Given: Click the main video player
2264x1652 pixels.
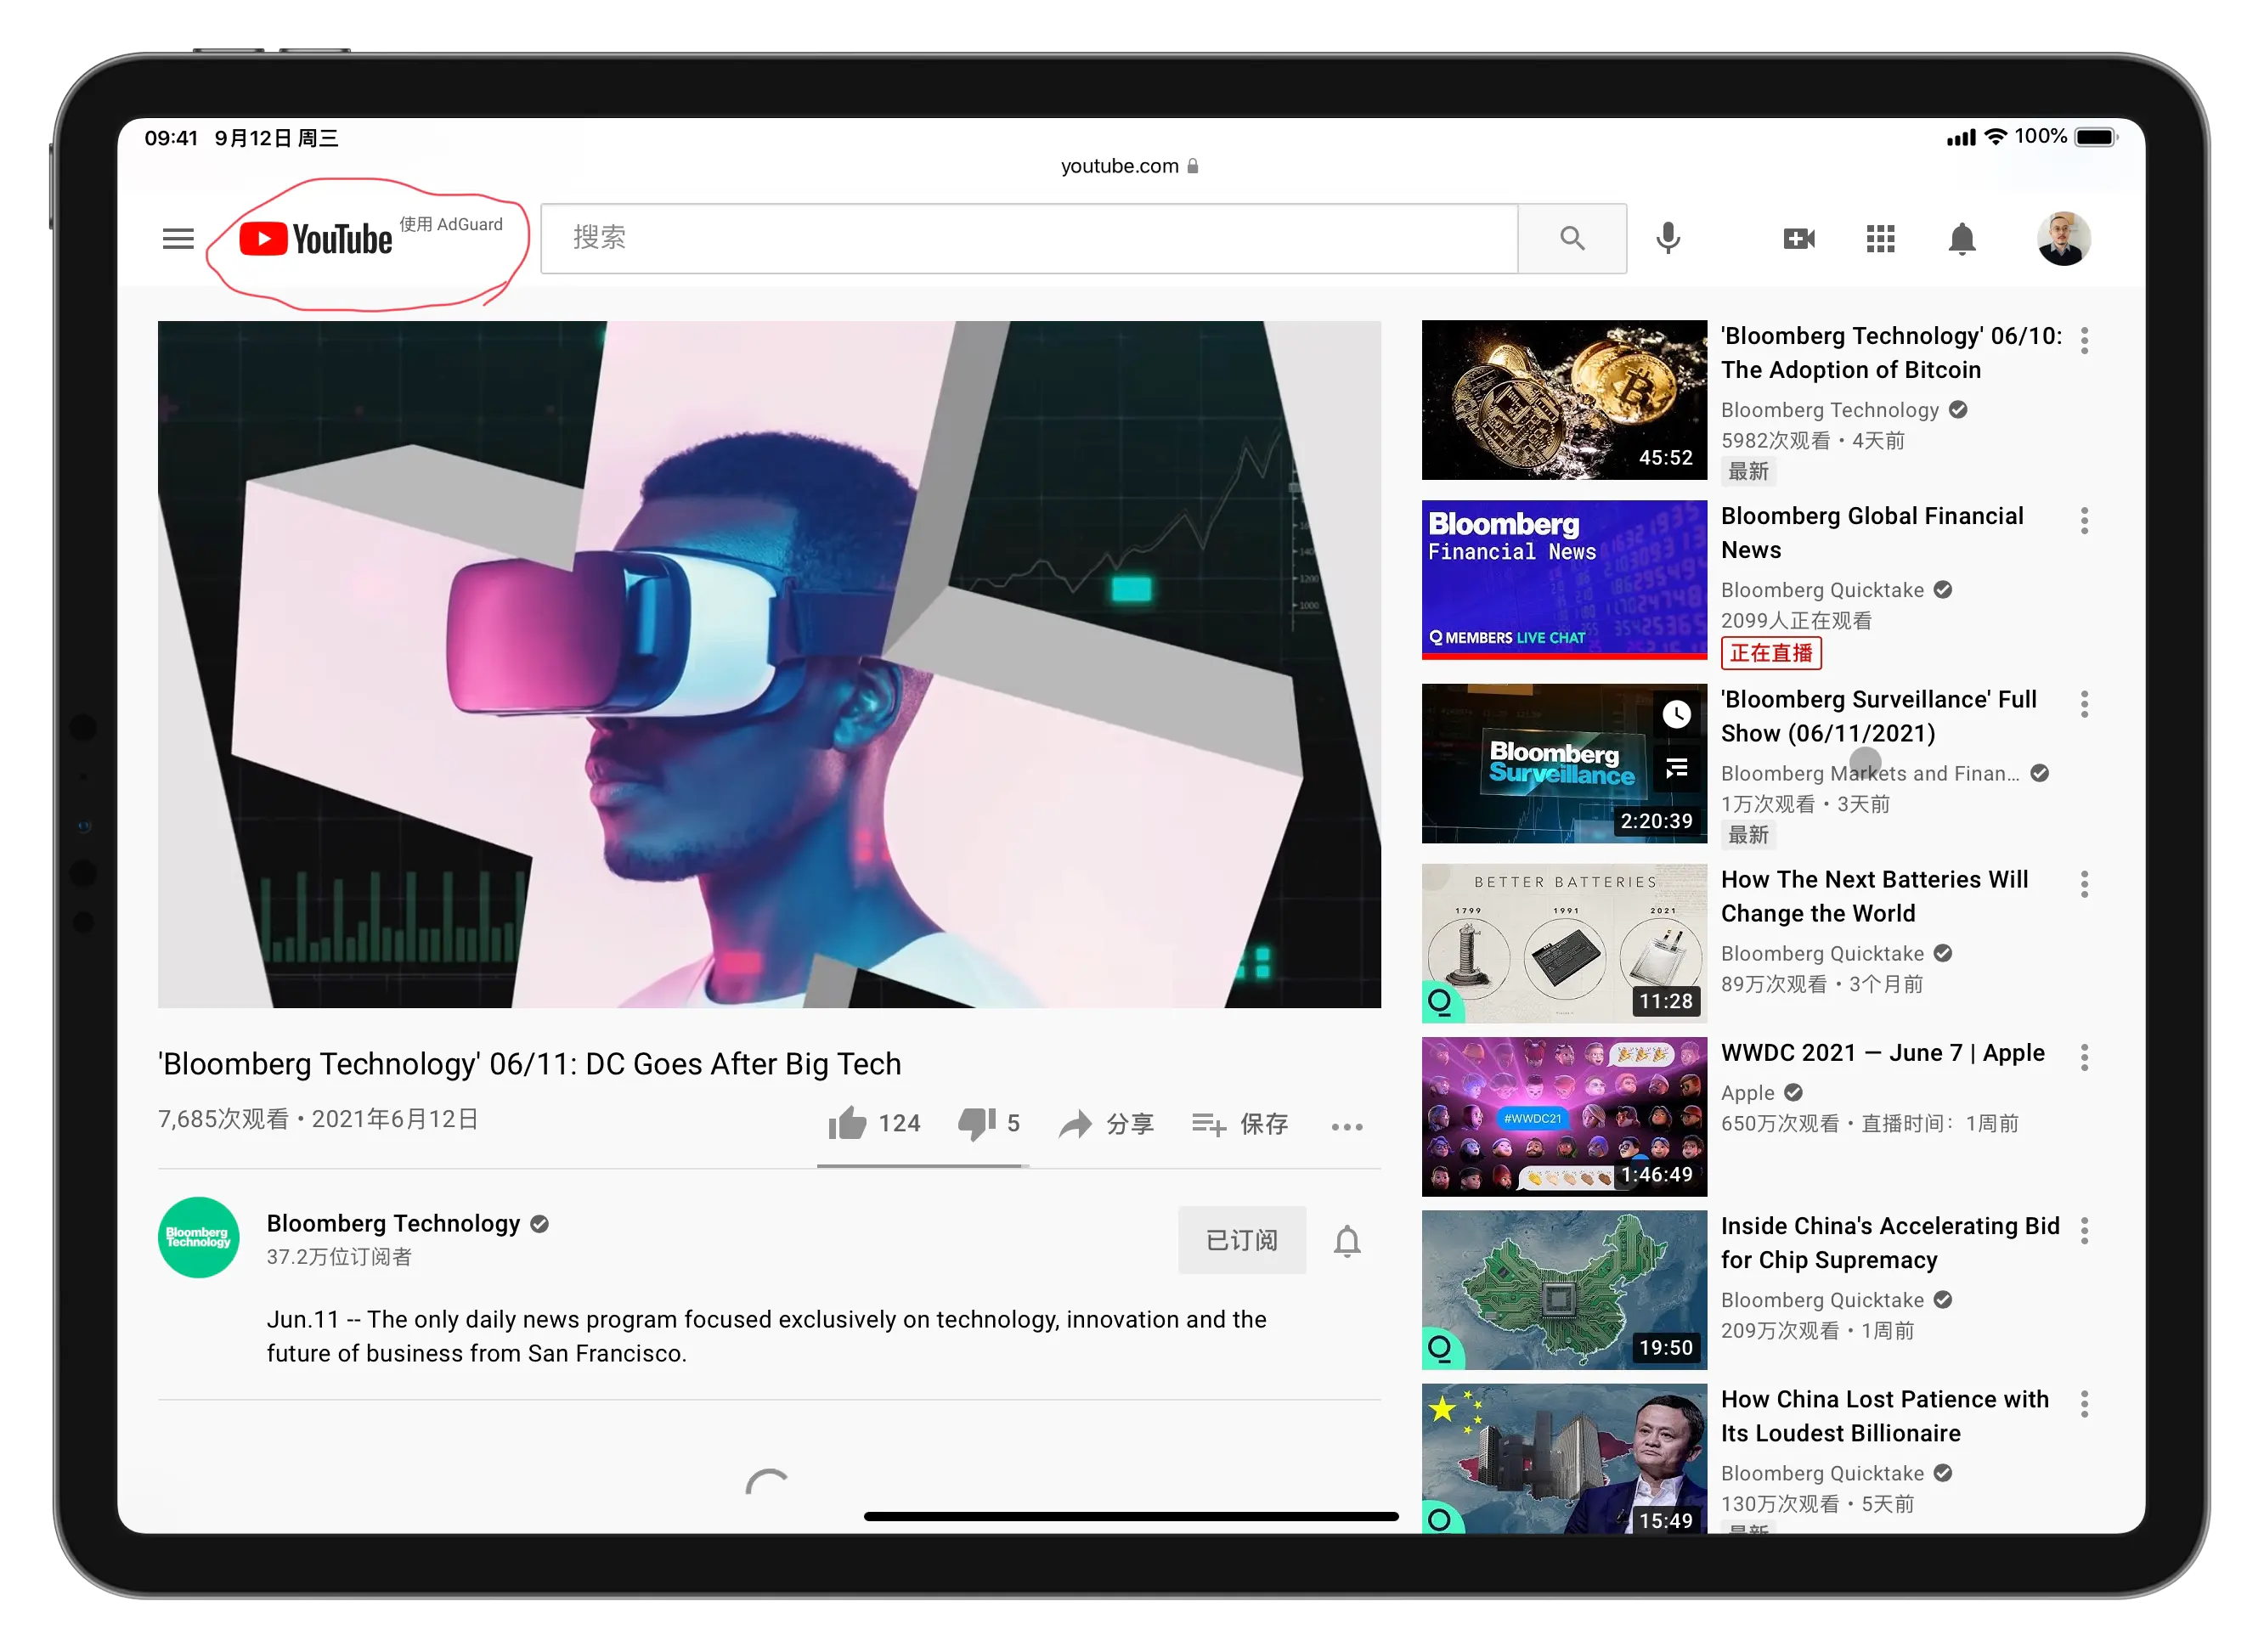Looking at the screenshot, I should tap(769, 664).
